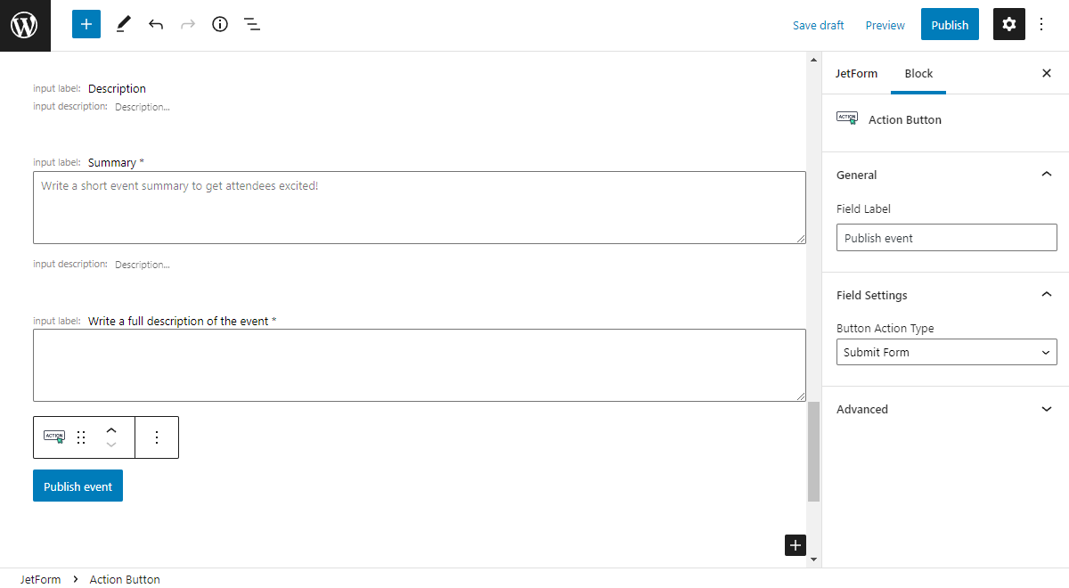This screenshot has height=588, width=1069.
Task: Click the Save draft link
Action: click(818, 25)
